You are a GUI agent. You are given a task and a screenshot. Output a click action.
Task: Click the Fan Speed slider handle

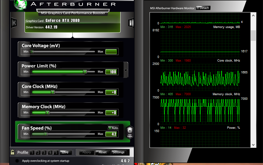(46, 134)
